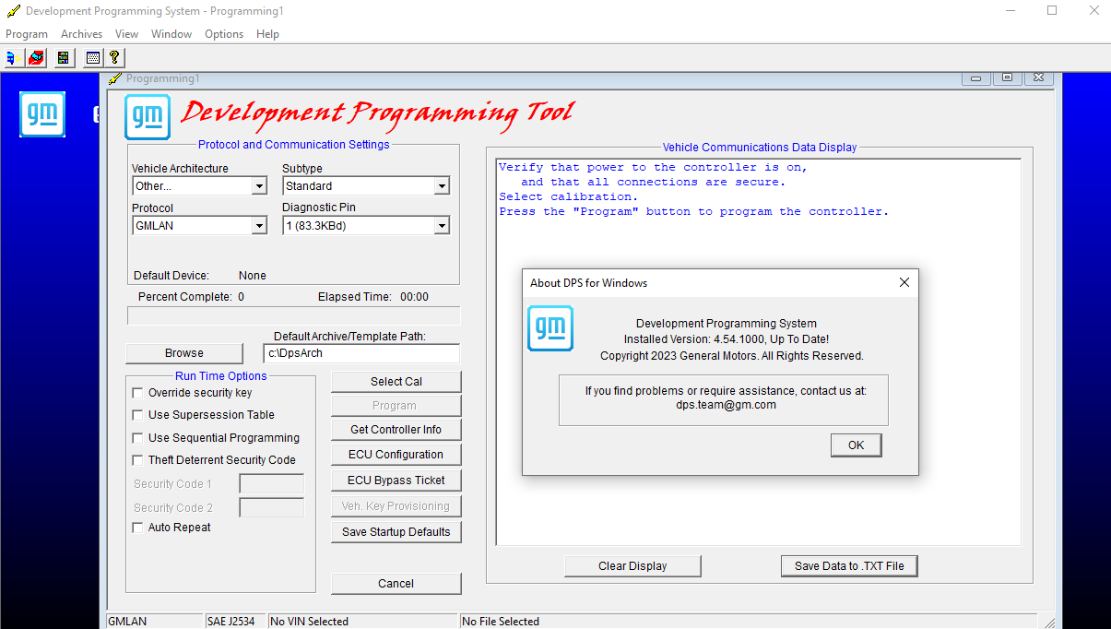This screenshot has width=1111, height=629.
Task: Open ECU Configuration
Action: (396, 455)
